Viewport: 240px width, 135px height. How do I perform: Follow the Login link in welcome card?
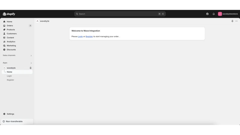pos(80,36)
